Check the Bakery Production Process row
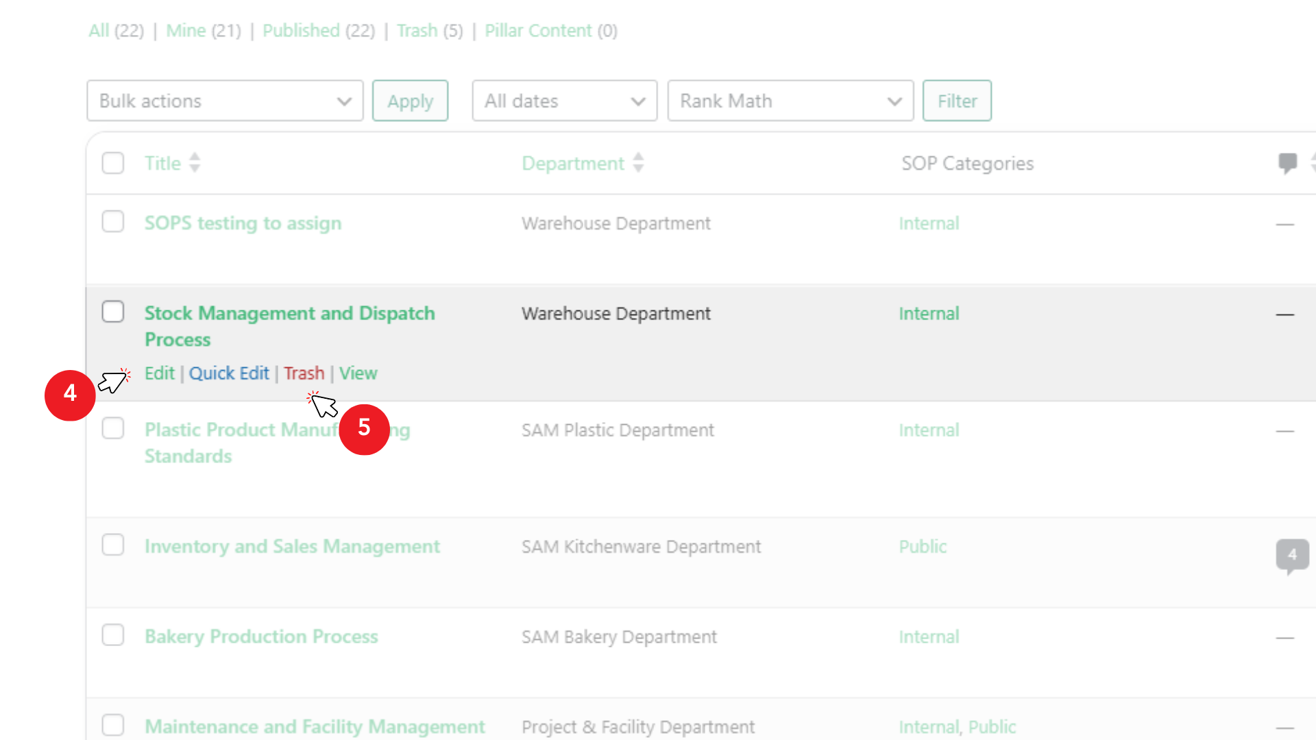 [113, 635]
